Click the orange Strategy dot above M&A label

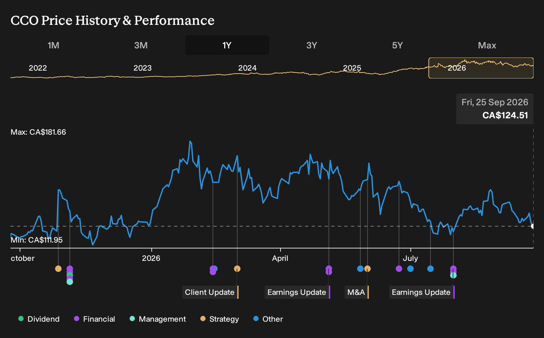[368, 269]
